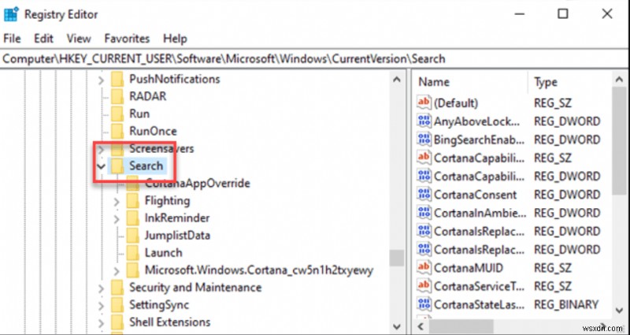Select the Microsoft.Windows.Cortana_cw5n1h2txyewy key label
The height and width of the screenshot is (335, 630).
(259, 270)
